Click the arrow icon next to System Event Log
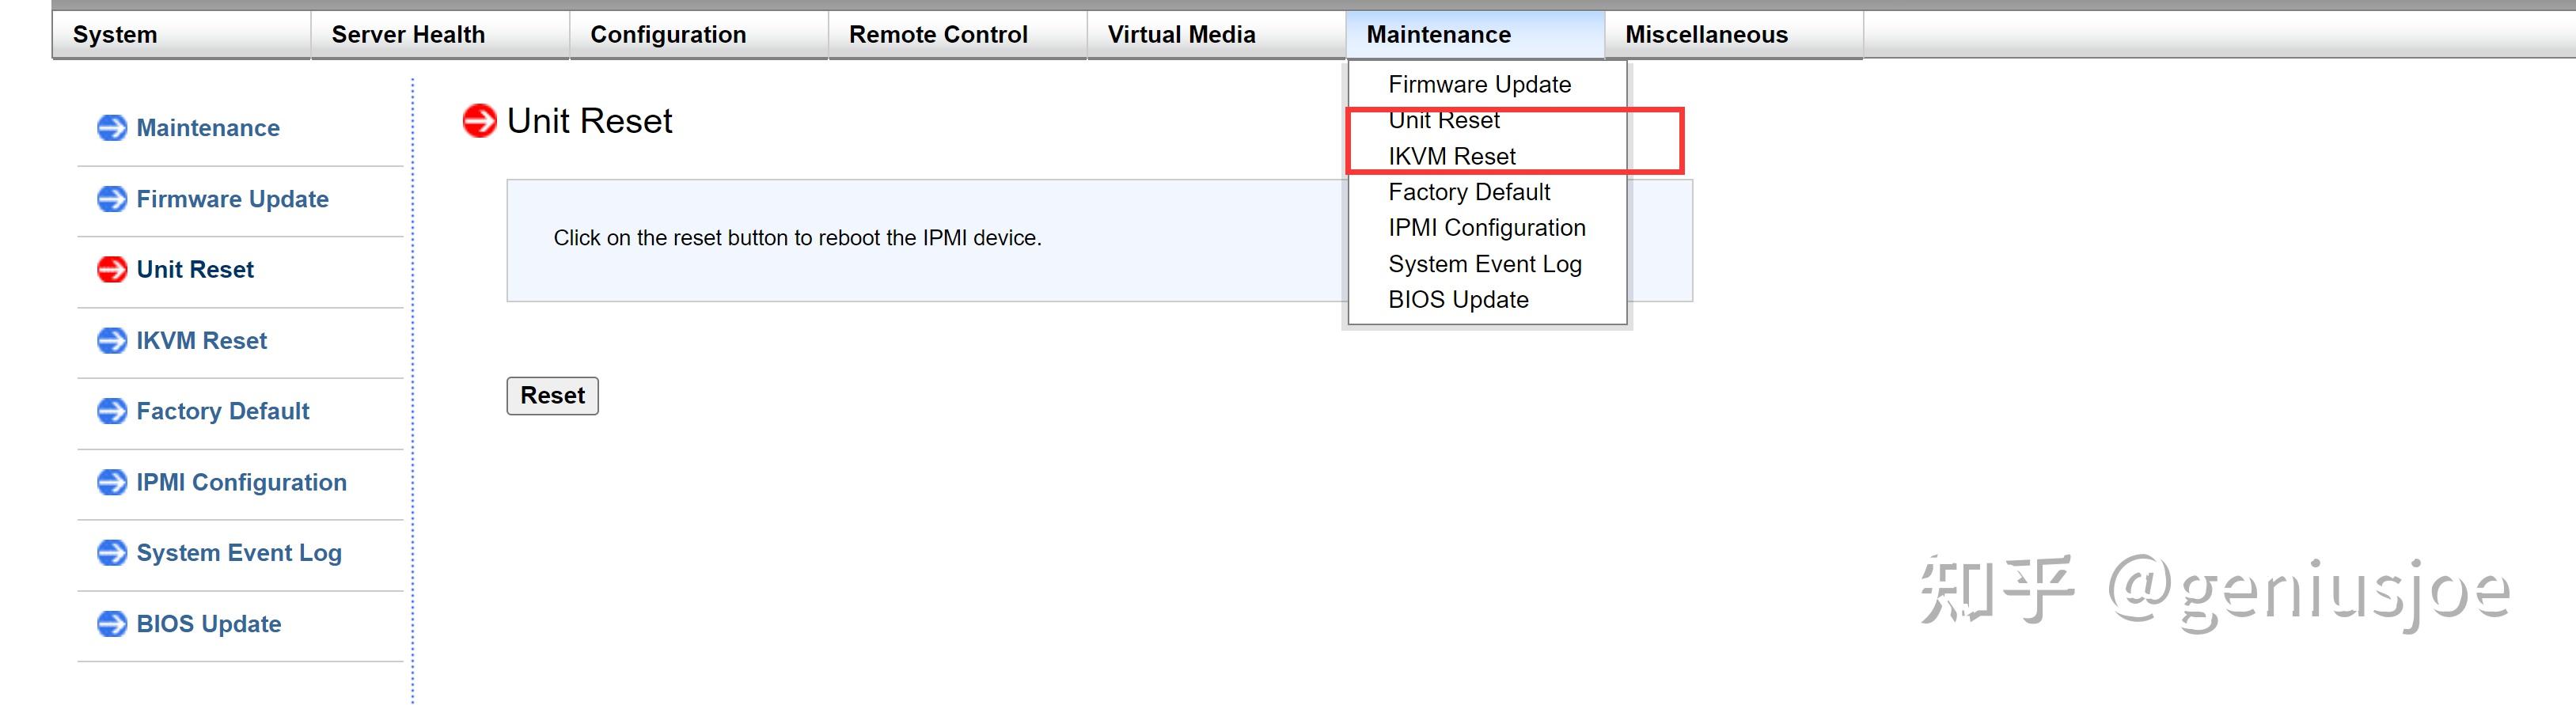Image resolution: width=2576 pixels, height=705 pixels. tap(111, 553)
